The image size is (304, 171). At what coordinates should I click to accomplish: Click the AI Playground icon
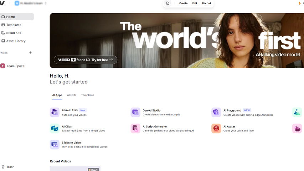[x=216, y=112]
